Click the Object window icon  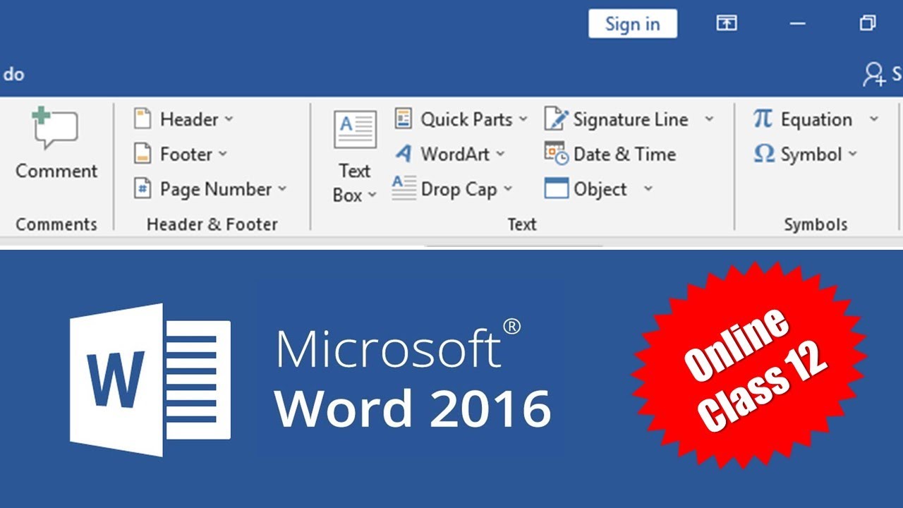[x=556, y=188]
